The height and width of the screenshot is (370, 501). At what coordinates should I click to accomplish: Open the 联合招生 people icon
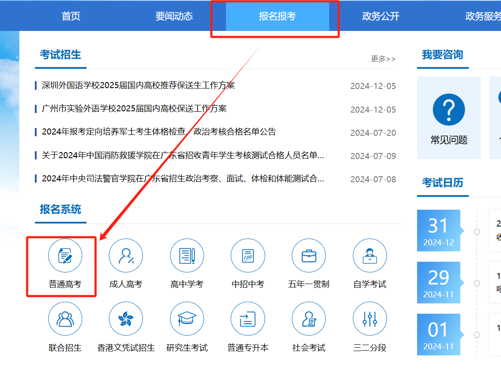pos(65,318)
